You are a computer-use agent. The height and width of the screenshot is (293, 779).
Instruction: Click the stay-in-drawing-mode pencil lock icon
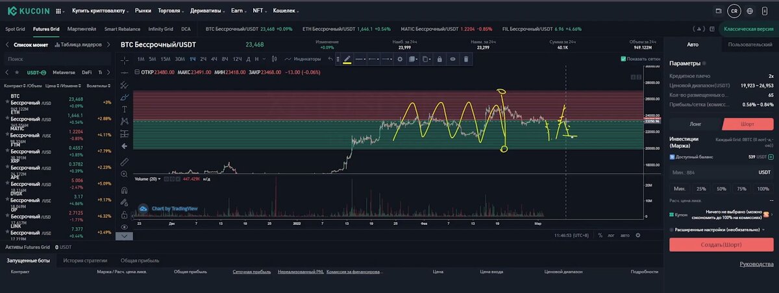point(124,202)
